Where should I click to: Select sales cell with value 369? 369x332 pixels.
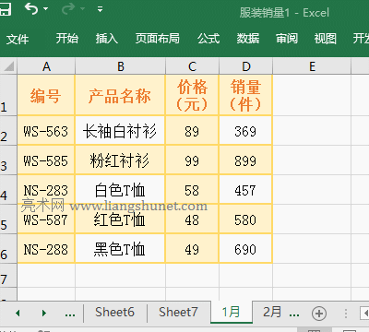245,131
